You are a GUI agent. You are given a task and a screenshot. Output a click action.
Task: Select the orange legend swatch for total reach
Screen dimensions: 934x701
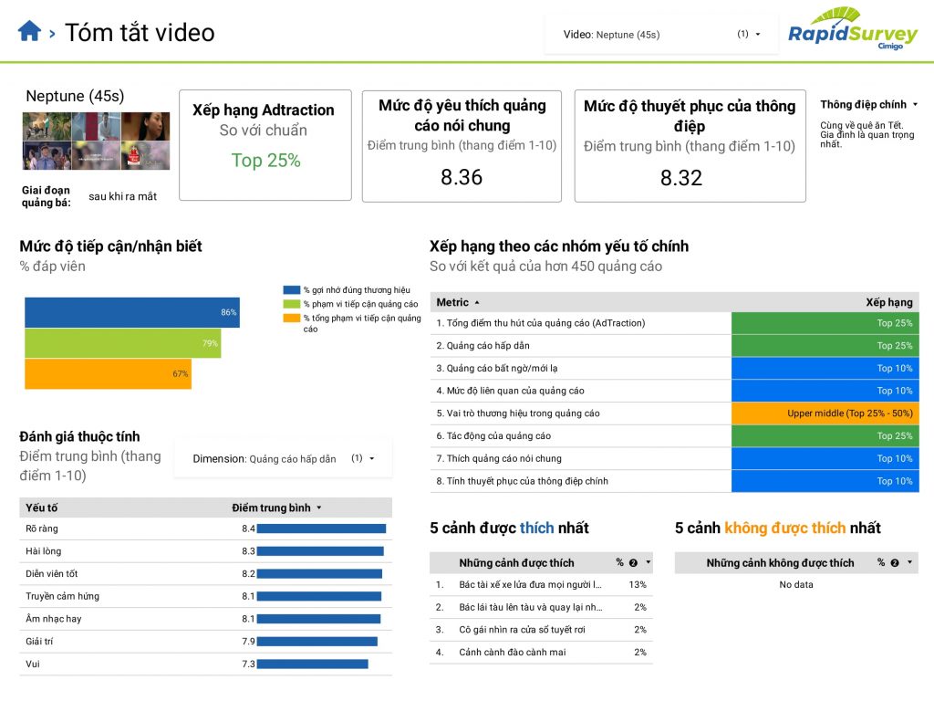[x=291, y=319]
